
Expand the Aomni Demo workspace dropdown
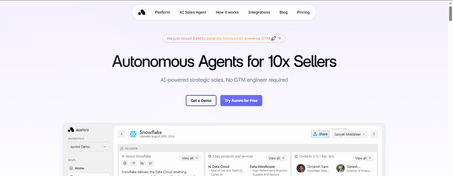coord(88,147)
